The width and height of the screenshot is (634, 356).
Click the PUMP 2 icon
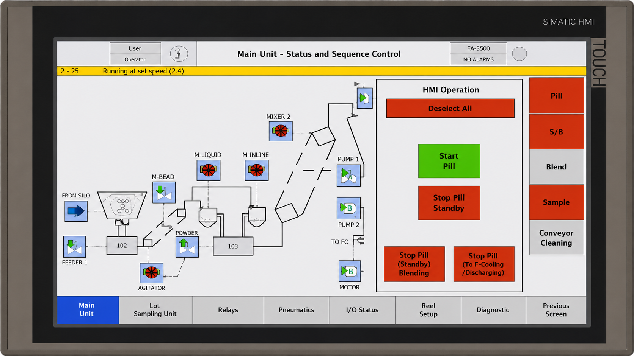coord(348,208)
